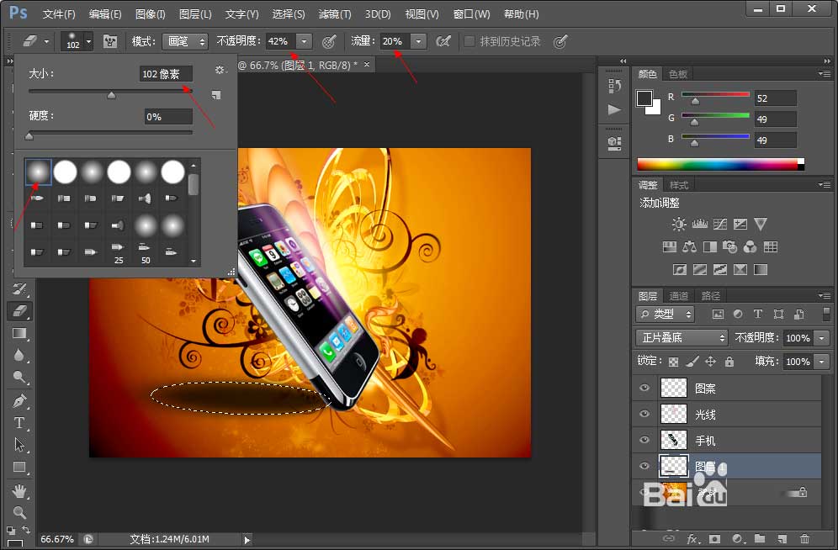Create a new layer
The image size is (838, 550).
point(782,539)
